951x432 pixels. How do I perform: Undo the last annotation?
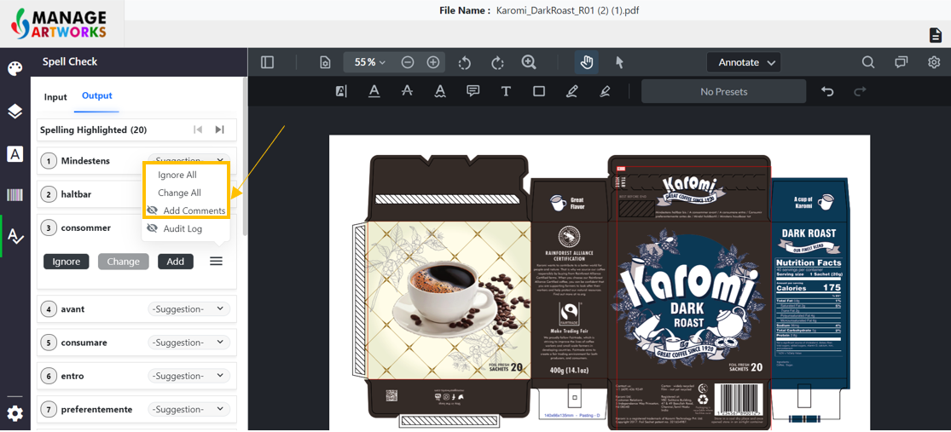pyautogui.click(x=827, y=91)
